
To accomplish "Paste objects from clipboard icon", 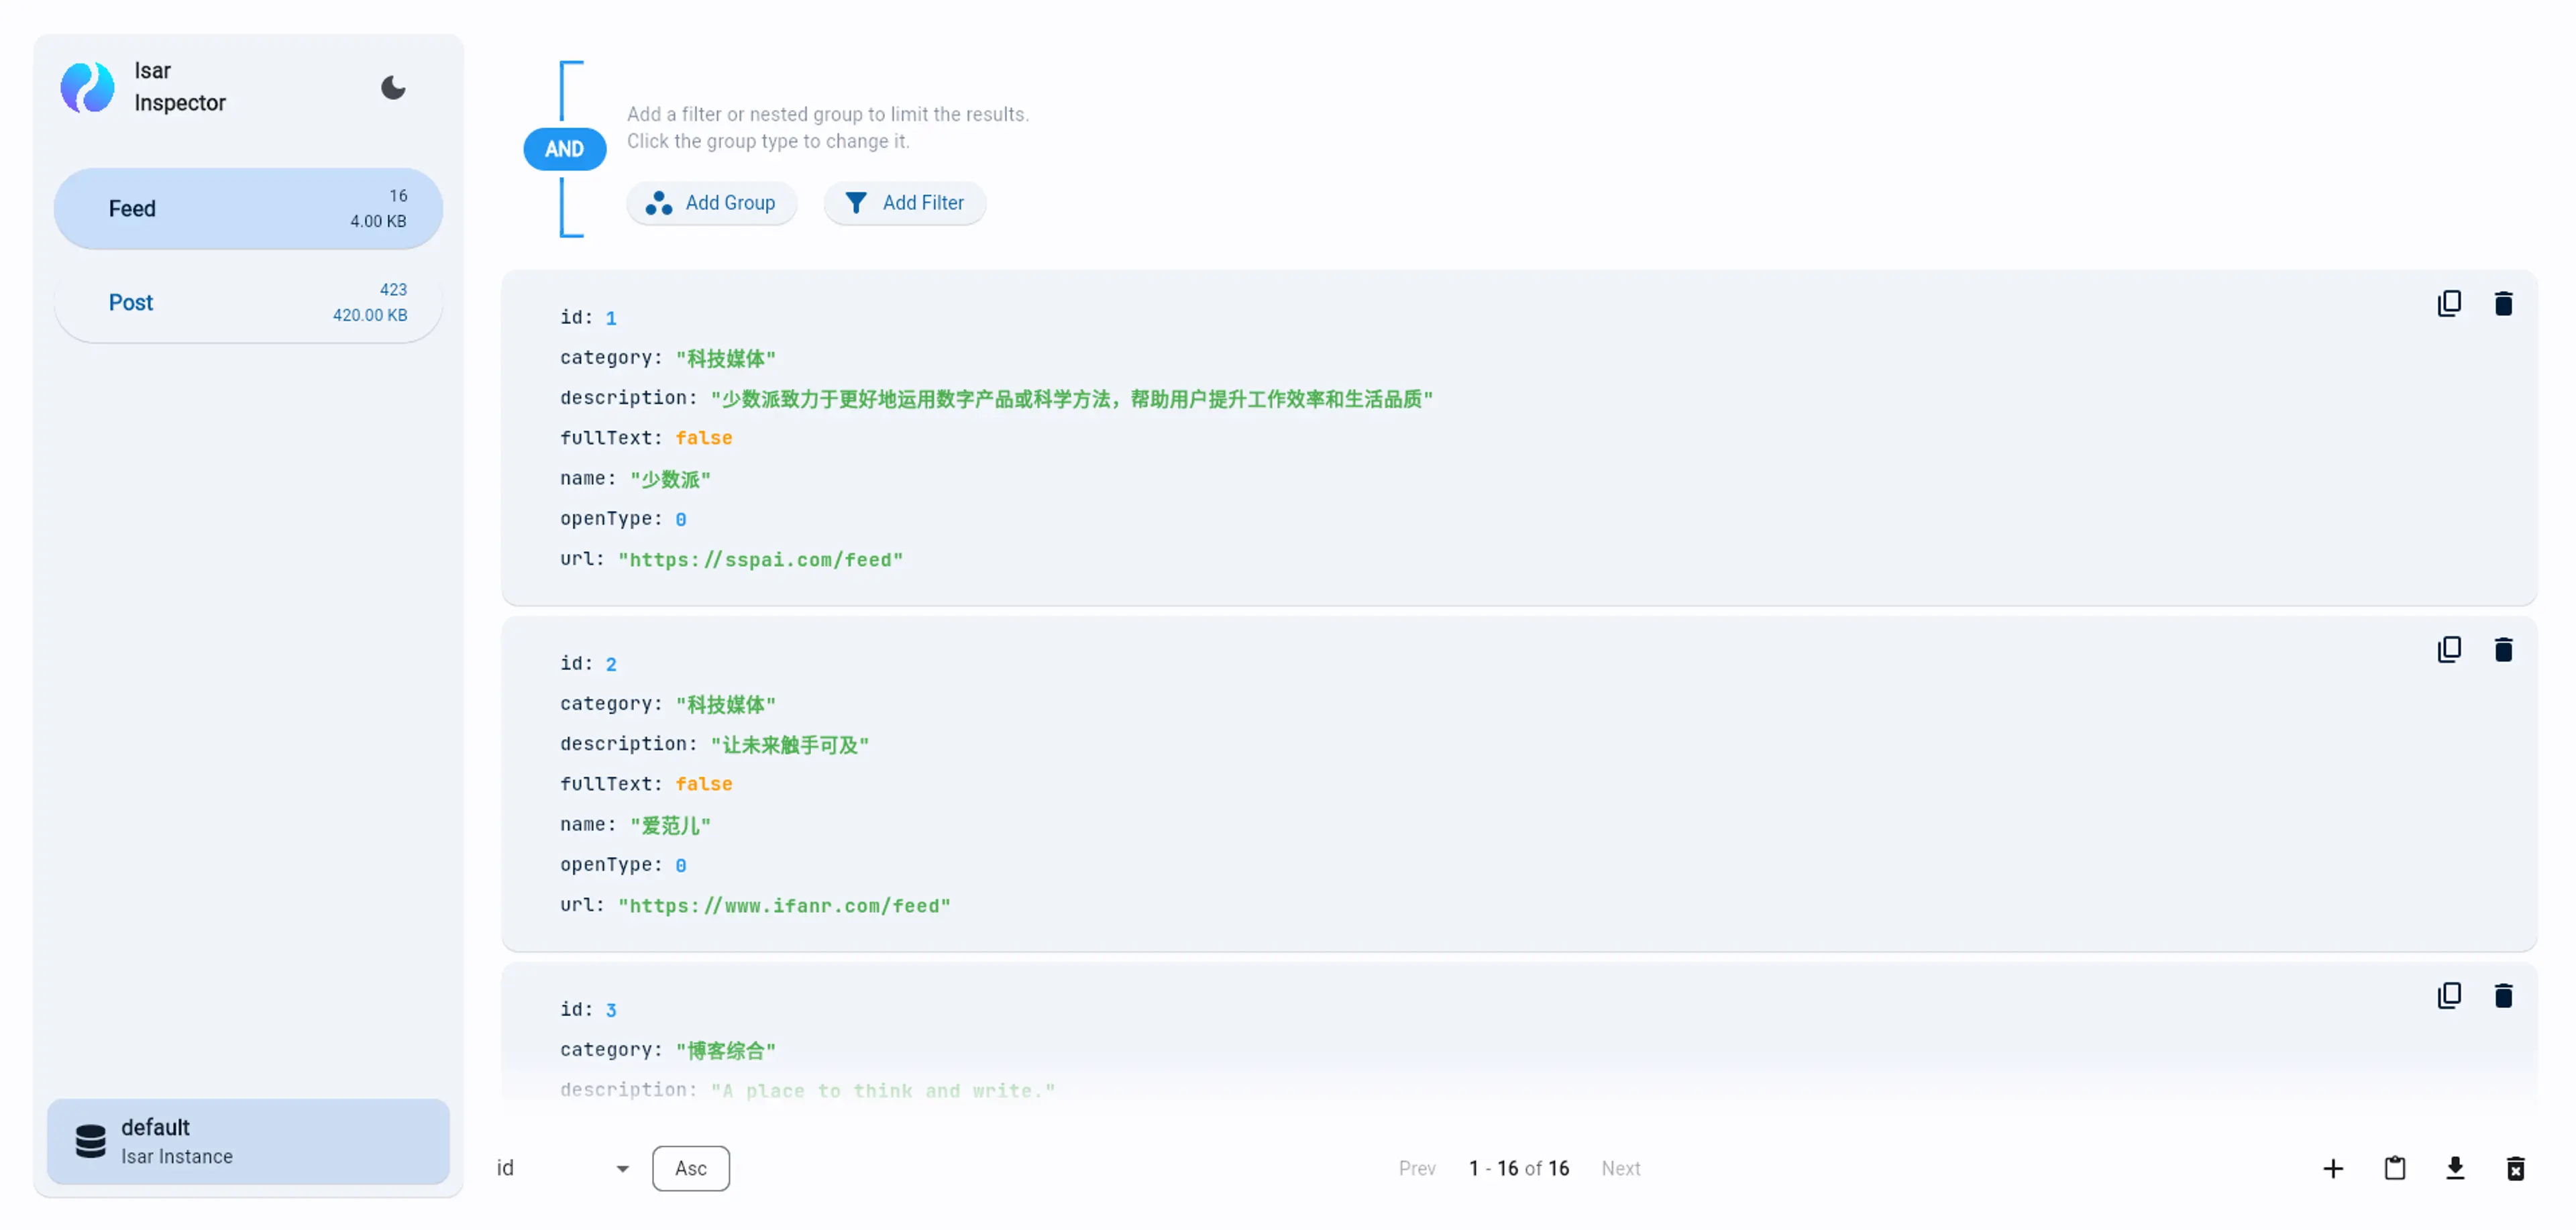I will click(x=2395, y=1168).
